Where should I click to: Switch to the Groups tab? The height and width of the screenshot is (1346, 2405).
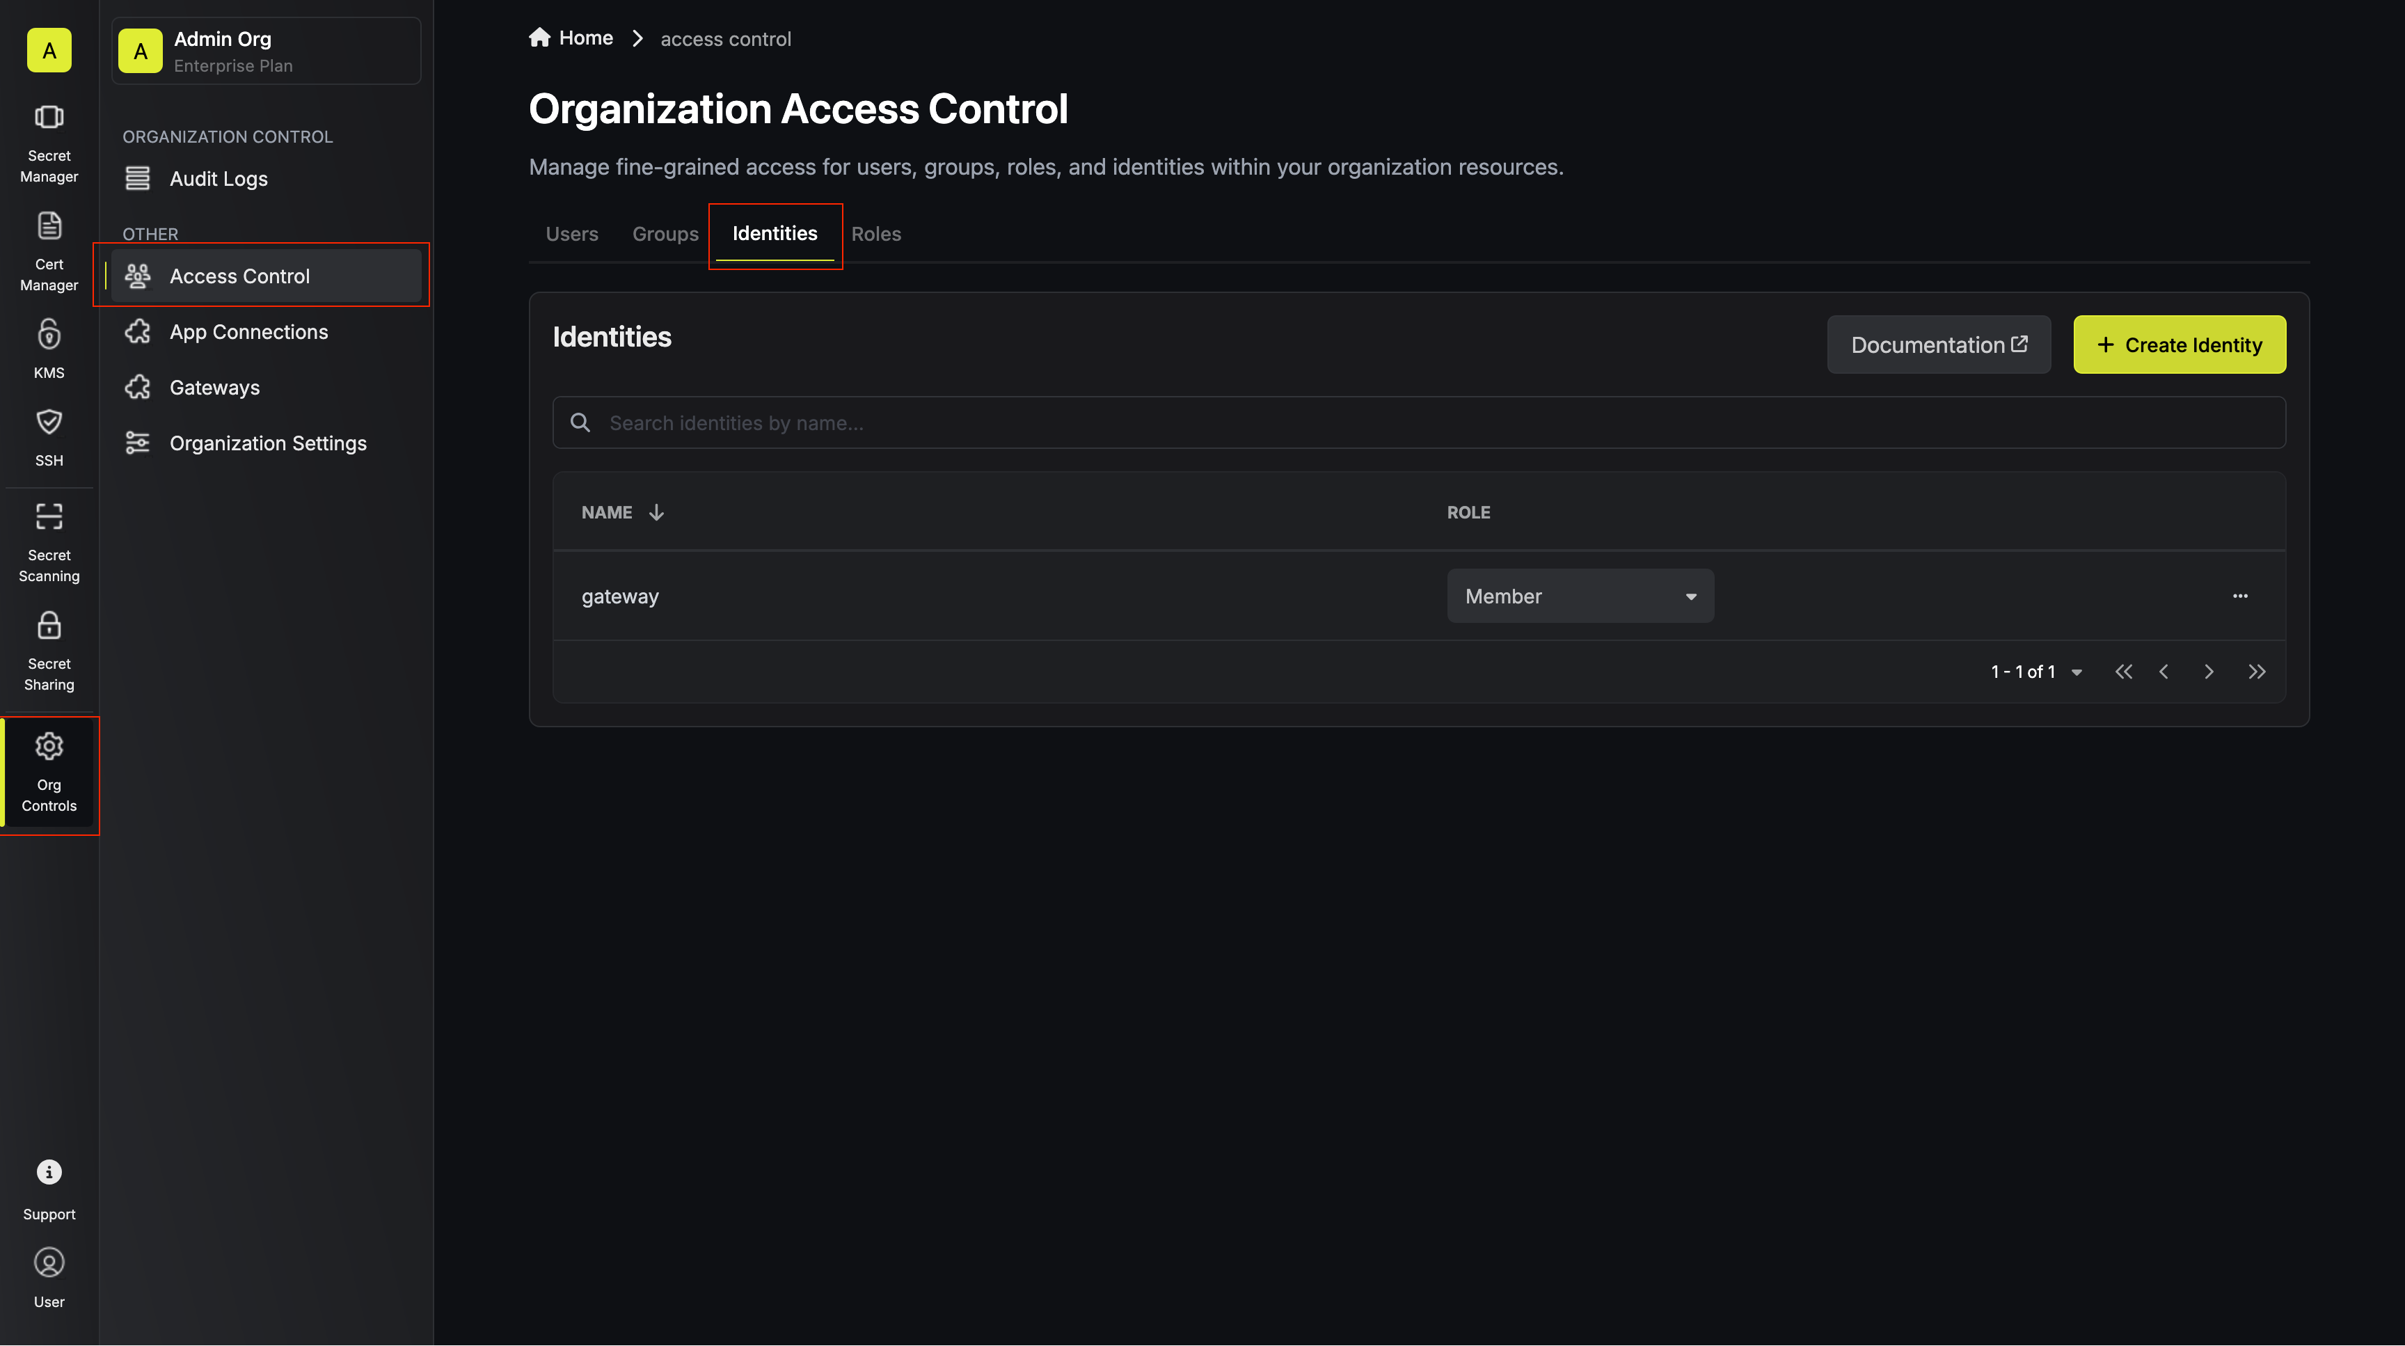665,233
